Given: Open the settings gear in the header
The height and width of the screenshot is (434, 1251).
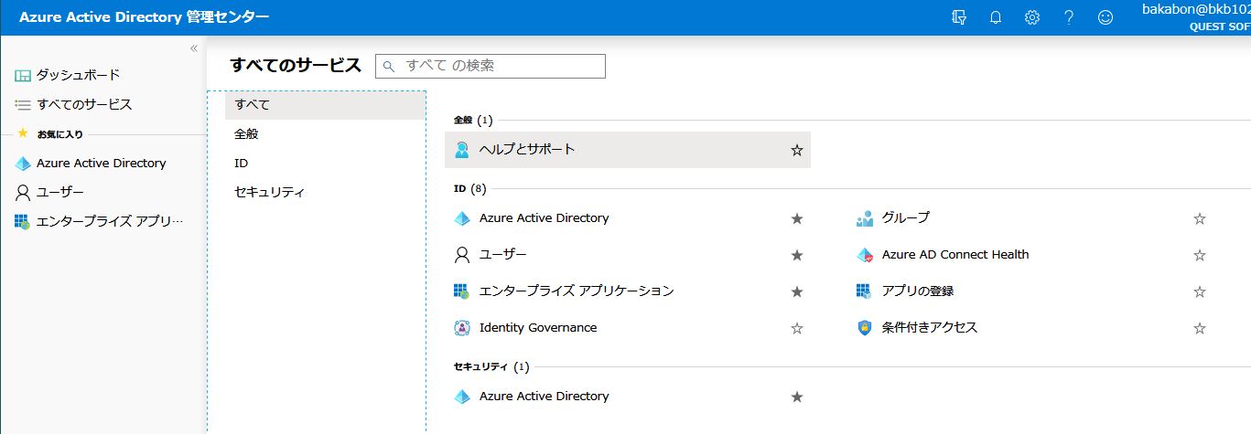Looking at the screenshot, I should [1032, 17].
